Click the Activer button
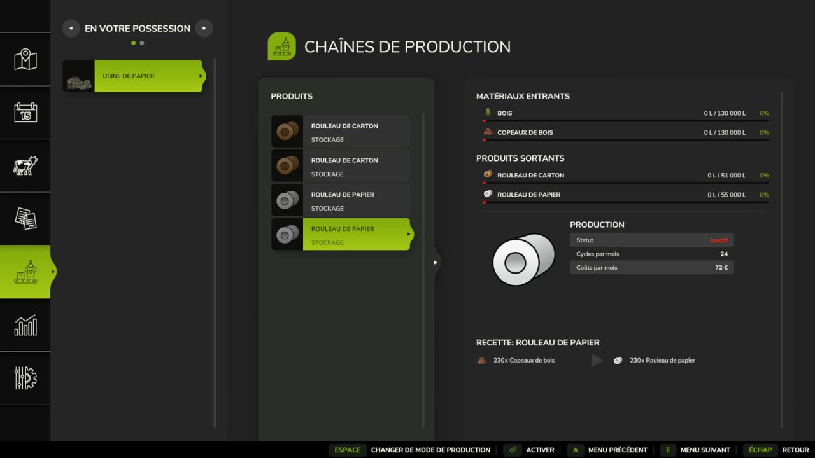The image size is (815, 458). 529,450
